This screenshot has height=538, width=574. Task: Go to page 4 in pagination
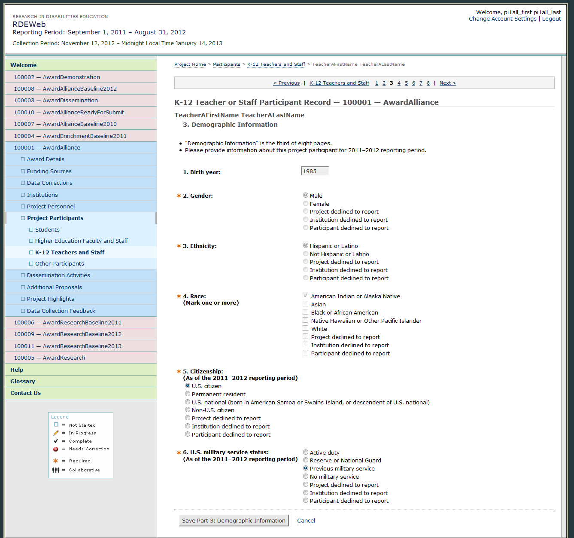[399, 83]
